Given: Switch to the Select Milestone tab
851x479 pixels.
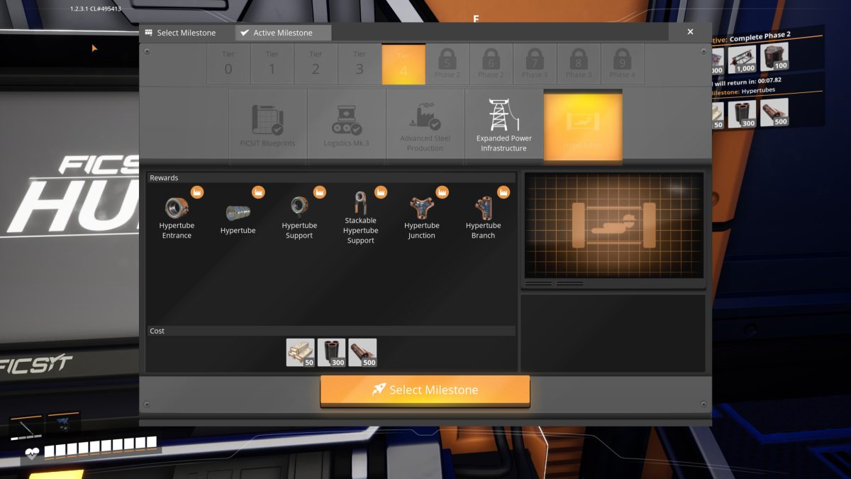Looking at the screenshot, I should coord(180,33).
